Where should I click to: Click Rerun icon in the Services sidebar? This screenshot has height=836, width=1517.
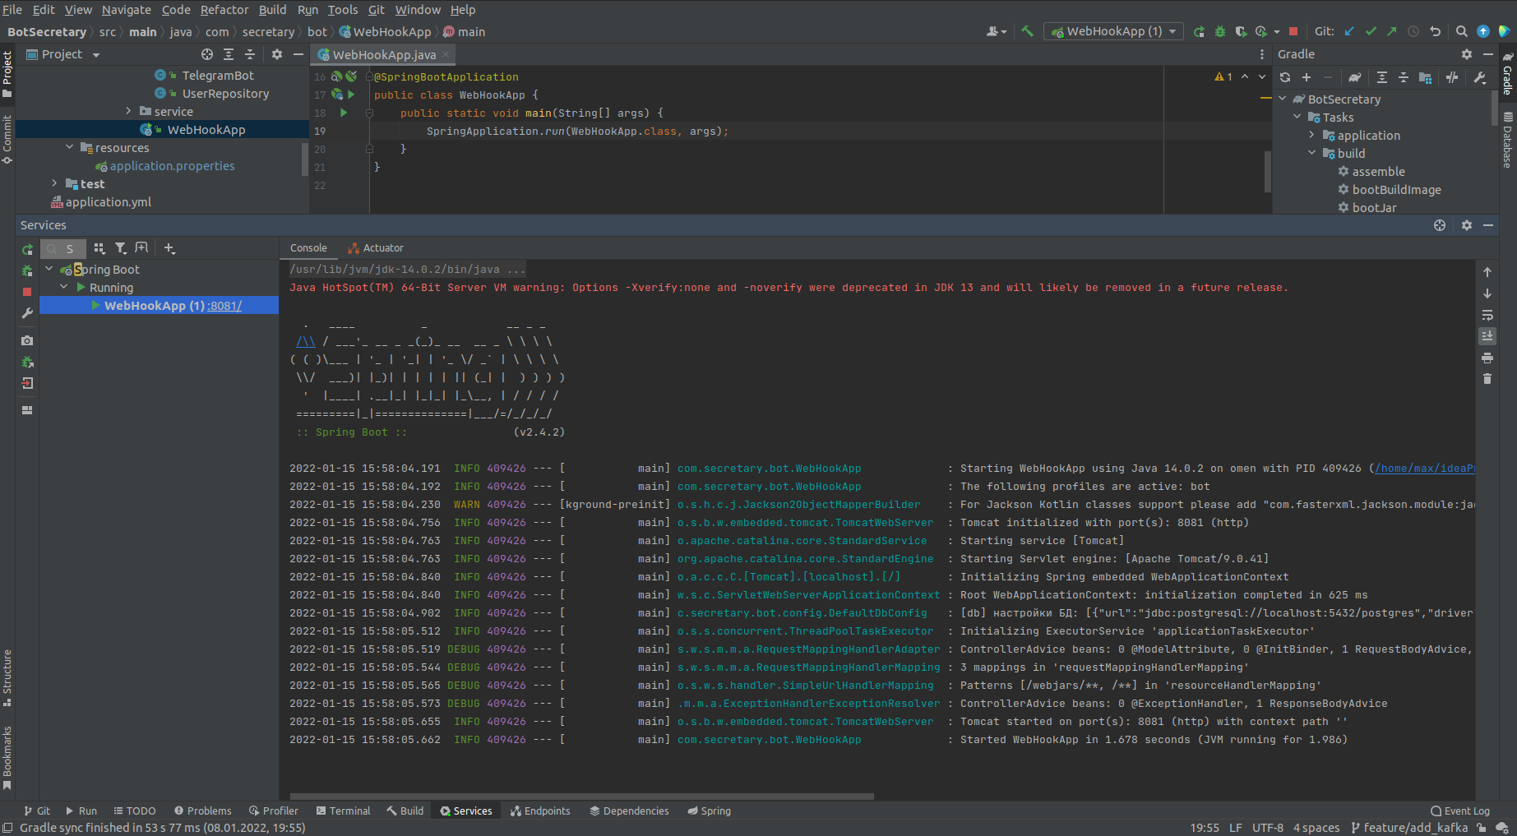pyautogui.click(x=27, y=249)
